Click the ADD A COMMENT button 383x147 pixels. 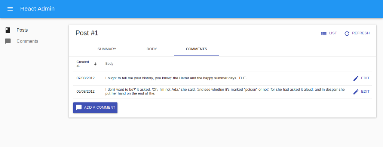(95, 108)
